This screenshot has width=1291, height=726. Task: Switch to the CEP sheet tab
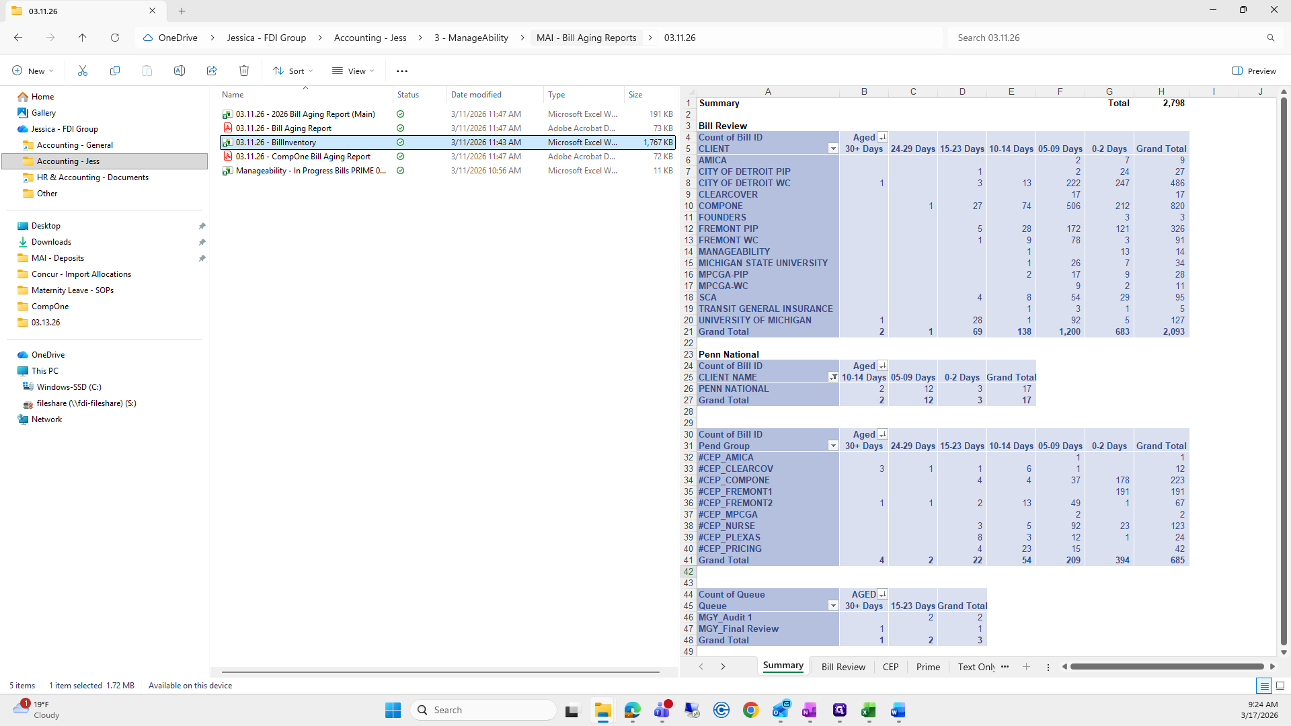click(x=890, y=667)
